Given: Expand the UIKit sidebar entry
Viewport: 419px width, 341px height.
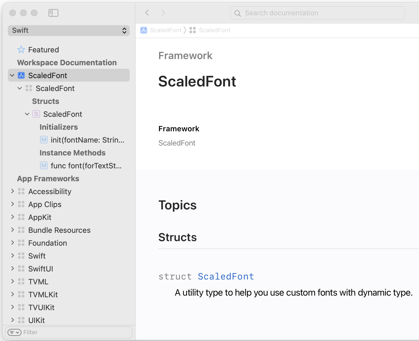Looking at the screenshot, I should click(x=12, y=320).
